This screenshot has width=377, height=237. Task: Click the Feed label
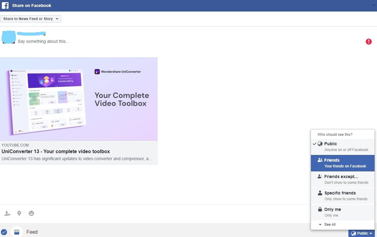[32, 232]
